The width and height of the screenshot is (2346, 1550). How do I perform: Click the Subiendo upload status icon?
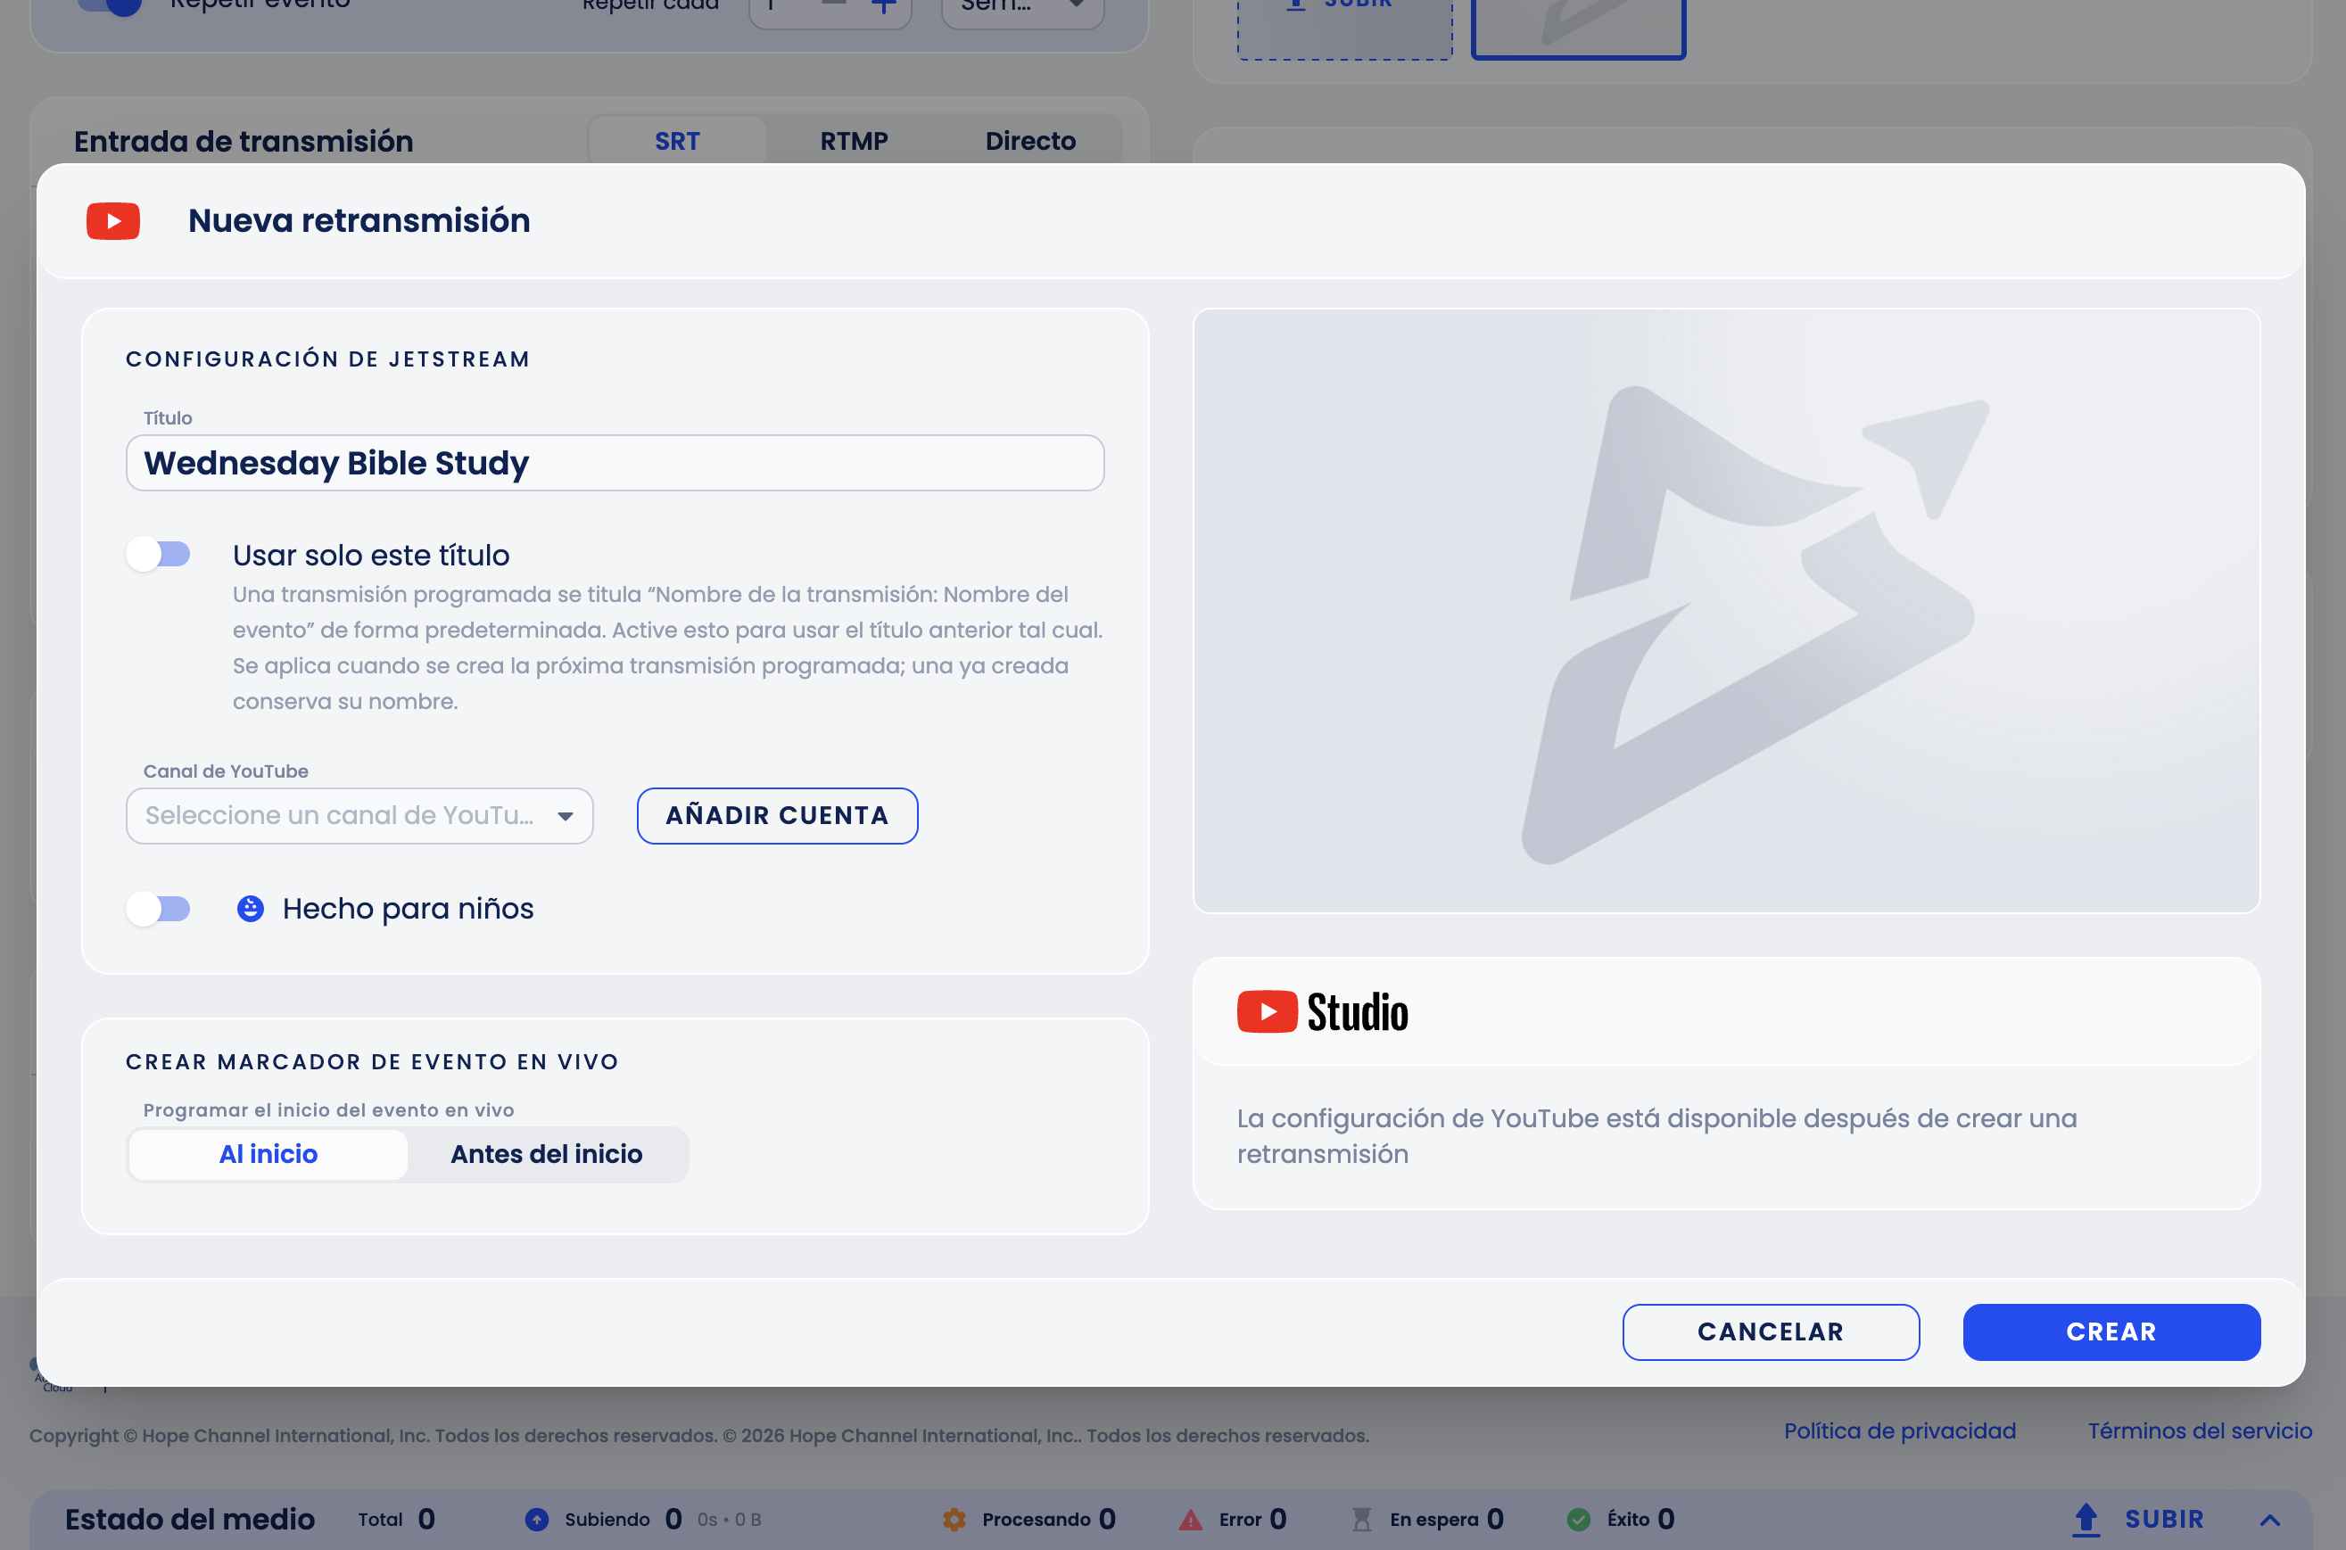coord(537,1520)
